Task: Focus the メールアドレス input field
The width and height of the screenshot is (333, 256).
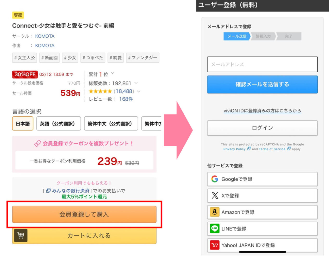Action: [262, 64]
